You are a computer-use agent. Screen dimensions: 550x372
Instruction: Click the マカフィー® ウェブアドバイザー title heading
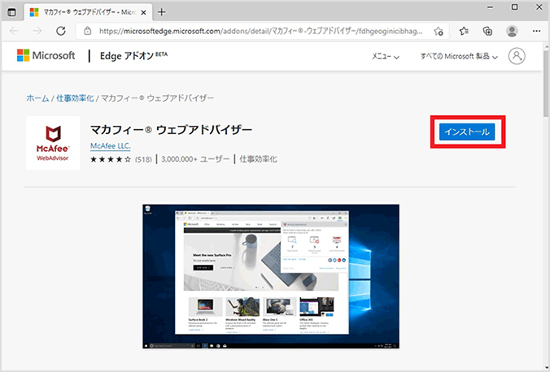(x=171, y=130)
